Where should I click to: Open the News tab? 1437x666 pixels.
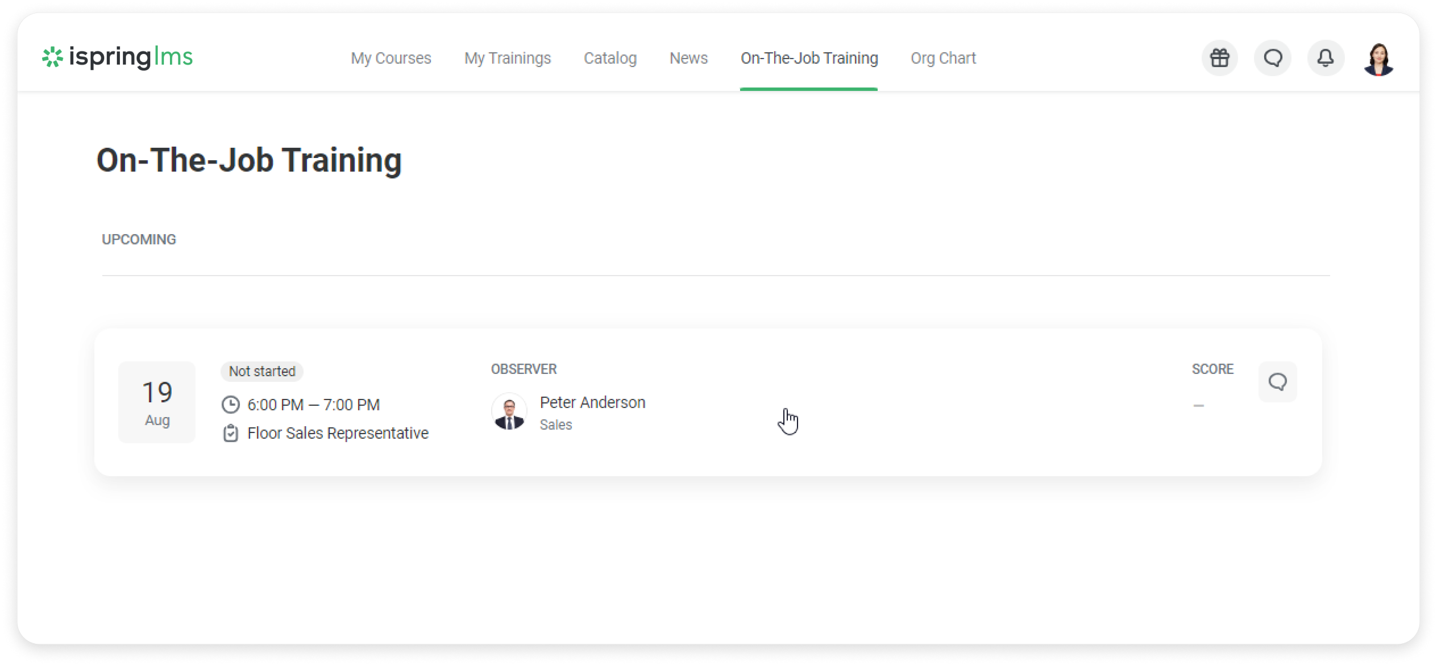coord(688,58)
